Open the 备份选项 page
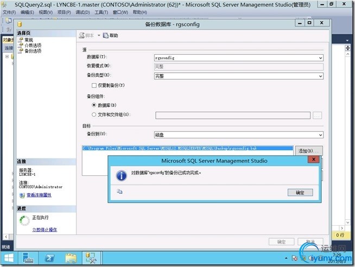The width and height of the screenshot is (355, 267). (x=33, y=50)
